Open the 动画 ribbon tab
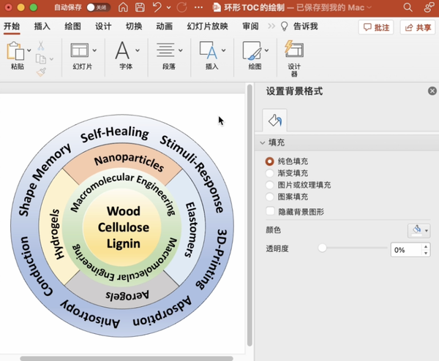This screenshot has height=361, width=439. (165, 26)
